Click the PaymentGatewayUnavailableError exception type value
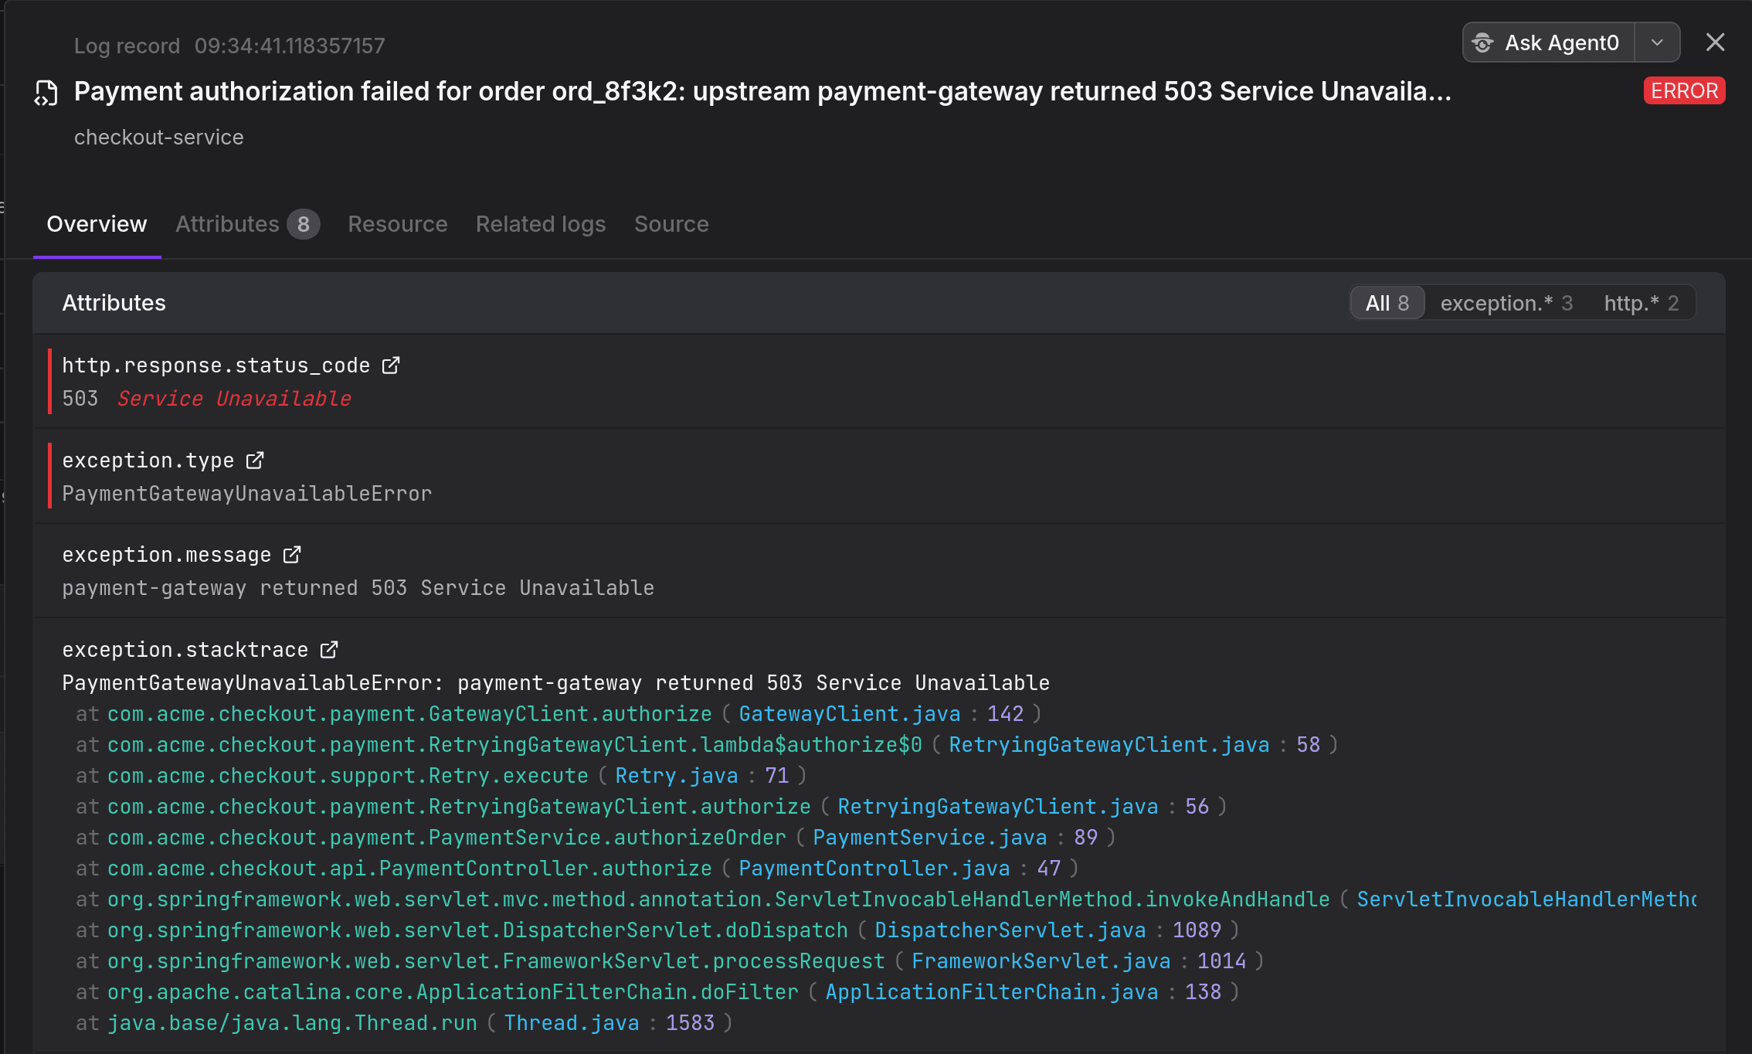1752x1054 pixels. (x=247, y=494)
